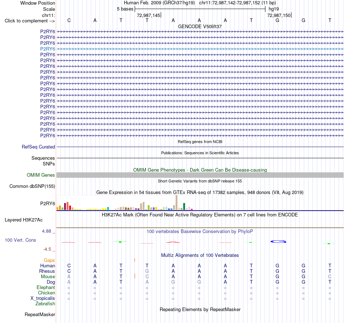Select the Dog alignment row label
Viewport: 344px width, 323px height.
pos(51,282)
